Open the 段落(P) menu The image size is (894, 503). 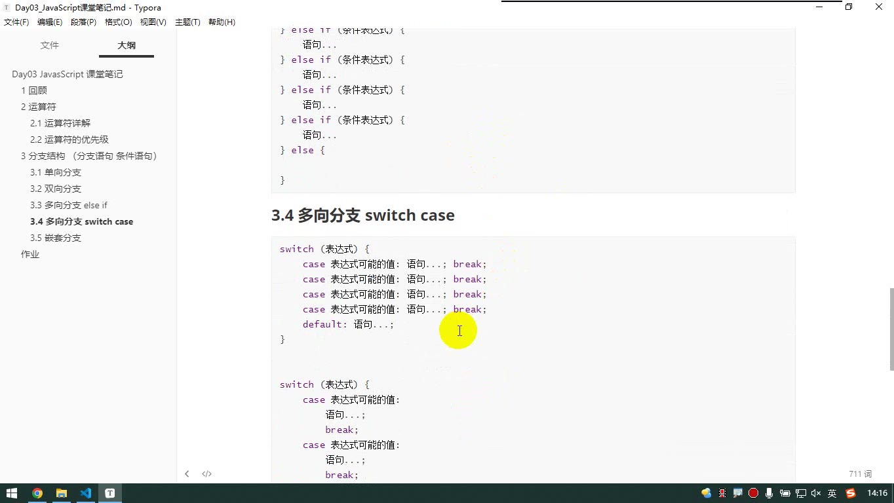tap(83, 22)
